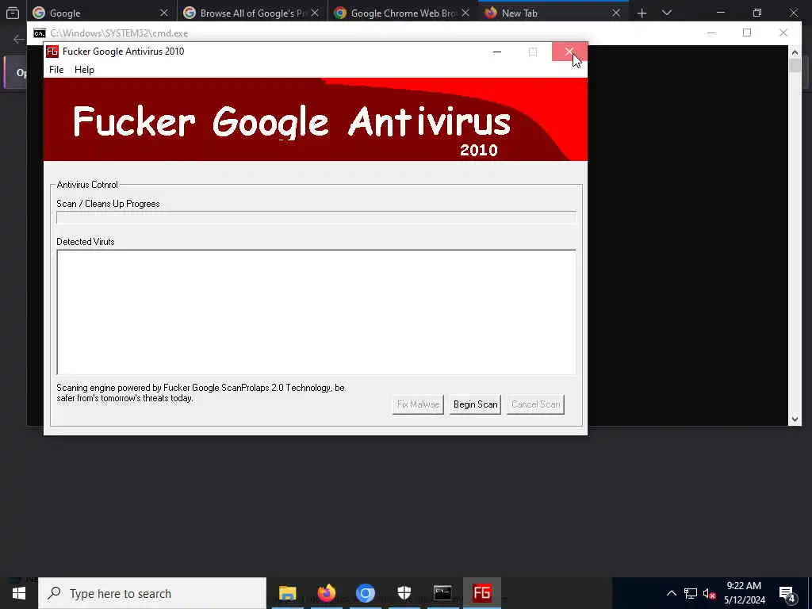Close the Google browser tab

(164, 13)
